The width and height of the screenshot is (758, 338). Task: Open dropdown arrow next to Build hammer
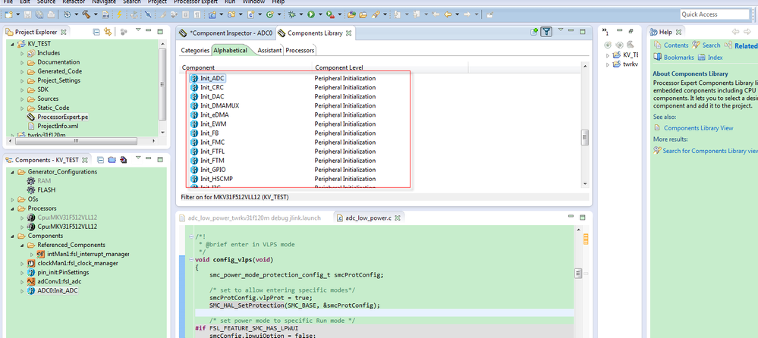pyautogui.click(x=96, y=14)
